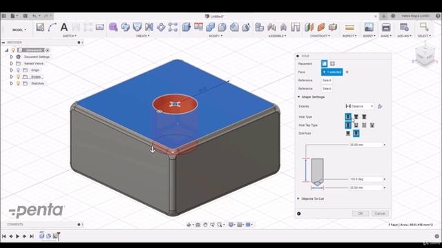Click the second Reference Select button
This screenshot has width=442, height=248.
click(327, 89)
